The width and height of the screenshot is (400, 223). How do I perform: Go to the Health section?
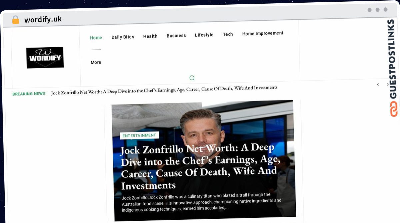[150, 36]
